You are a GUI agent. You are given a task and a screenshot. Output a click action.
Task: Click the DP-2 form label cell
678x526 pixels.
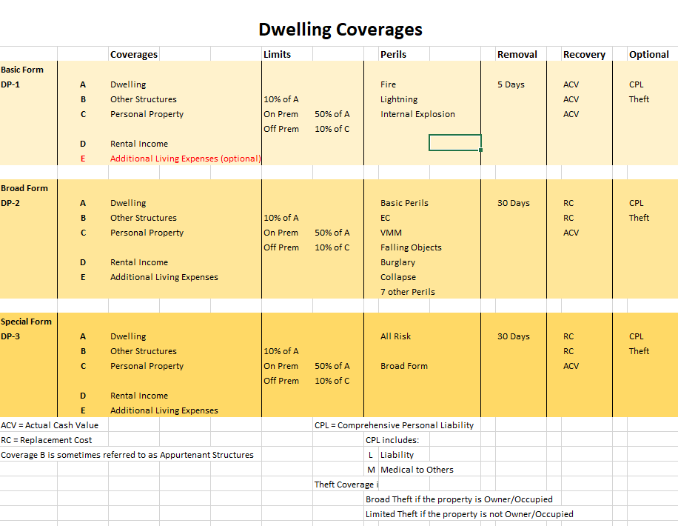pyautogui.click(x=12, y=203)
